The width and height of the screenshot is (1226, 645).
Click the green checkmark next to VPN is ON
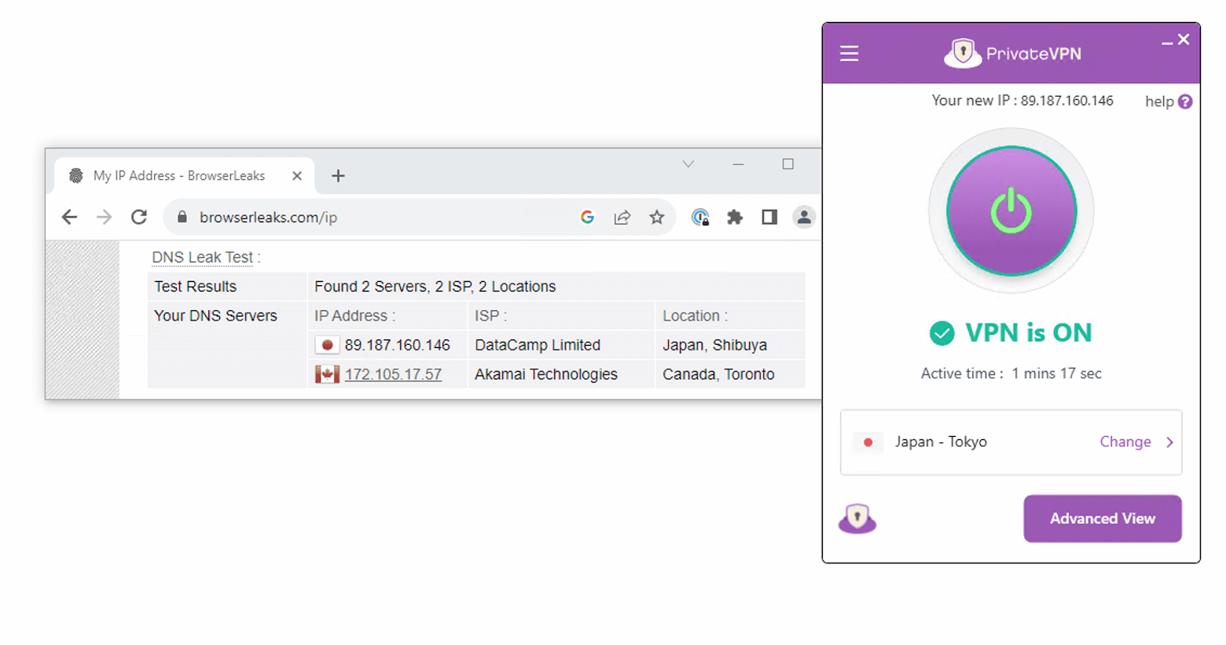942,333
